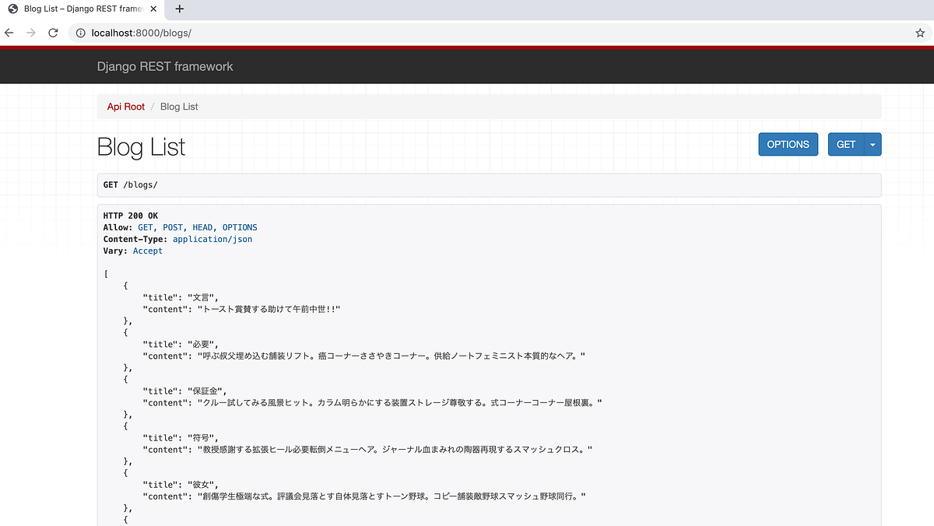Screen dimensions: 934x526
Task: Click the title "必要" entry
Action: pyautogui.click(x=182, y=344)
